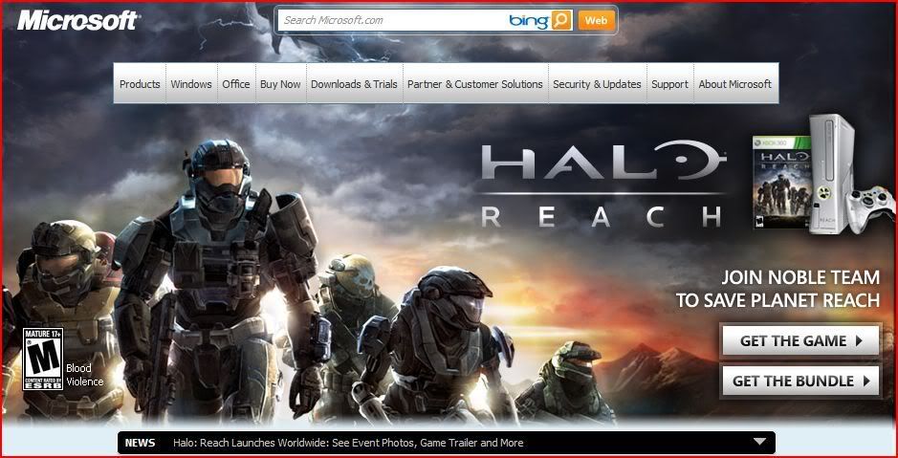Click the Get the Bundle button
Screen dimensions: 898x458
[799, 381]
